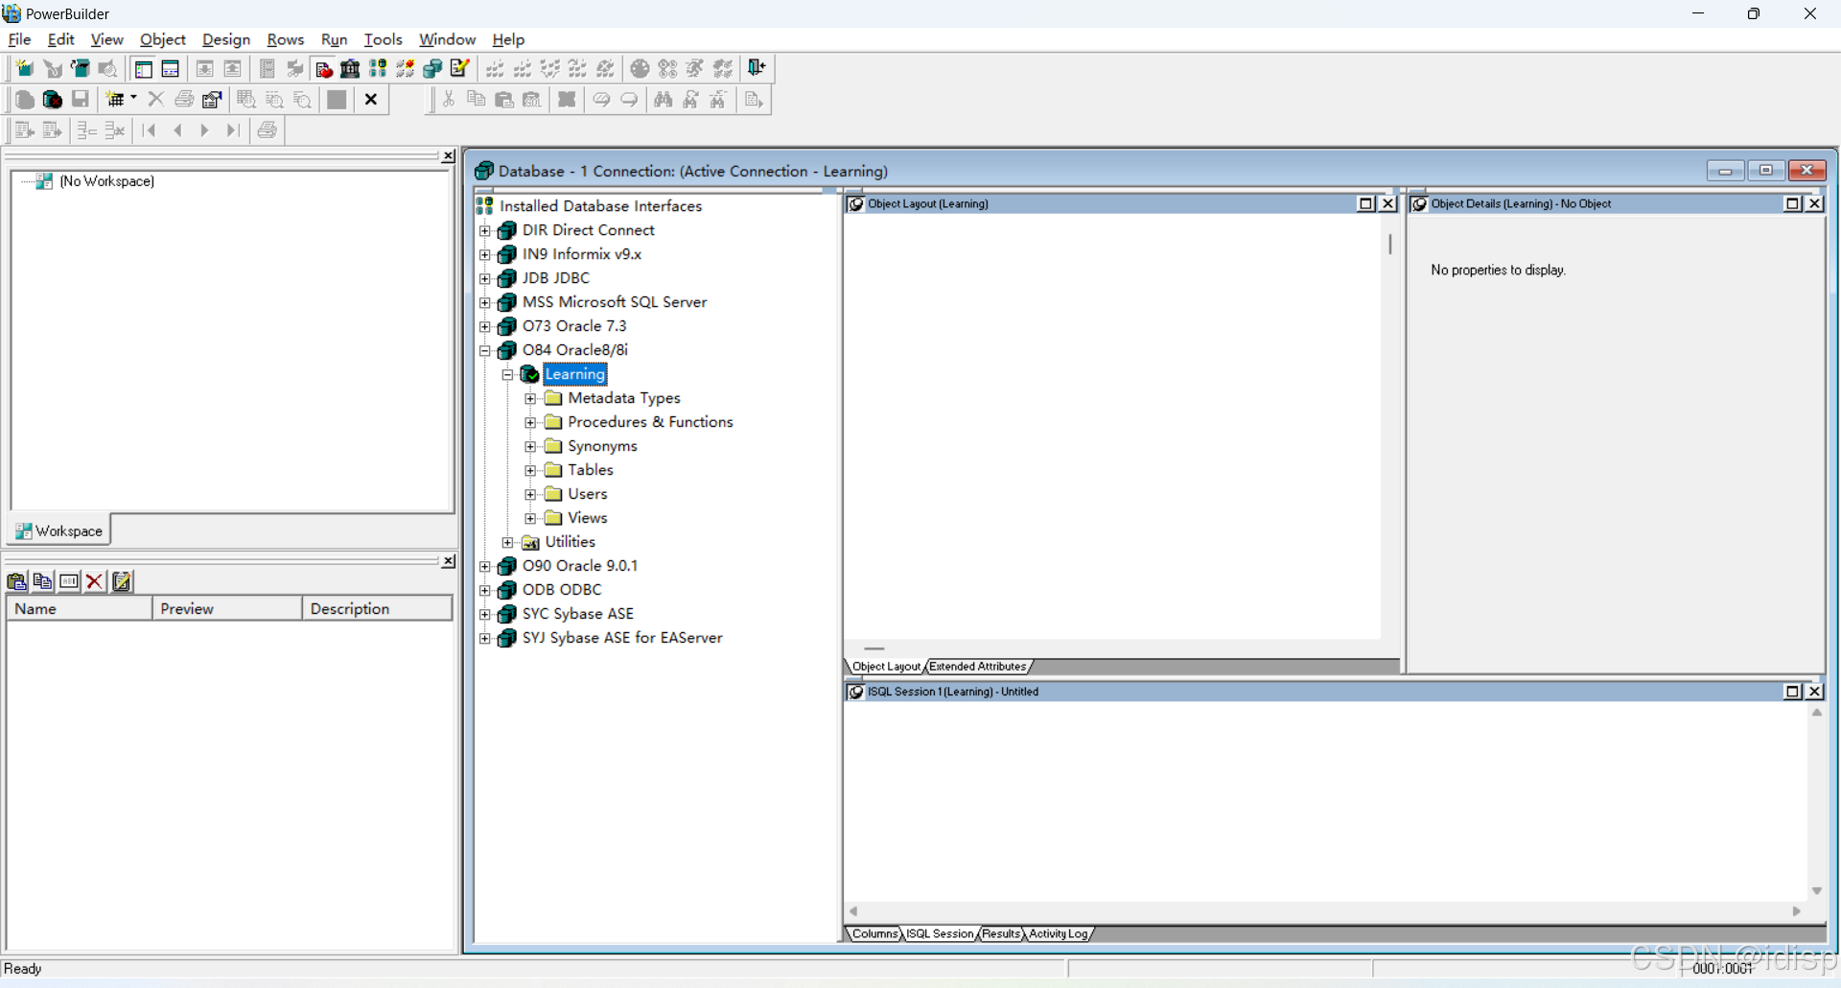Open the Design menu

[226, 39]
